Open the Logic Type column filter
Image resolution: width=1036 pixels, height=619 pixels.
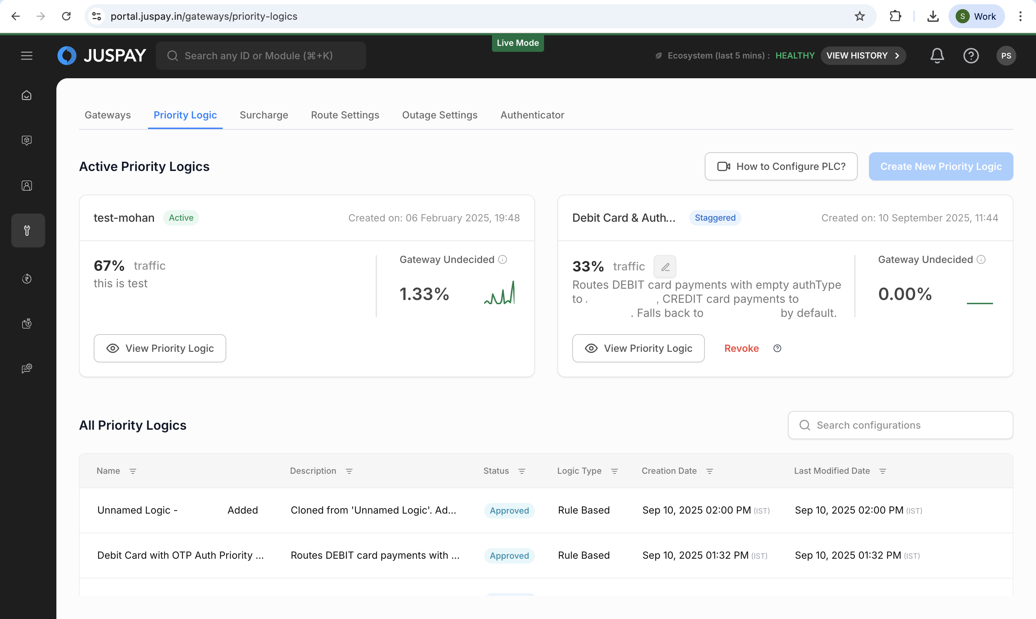click(614, 471)
